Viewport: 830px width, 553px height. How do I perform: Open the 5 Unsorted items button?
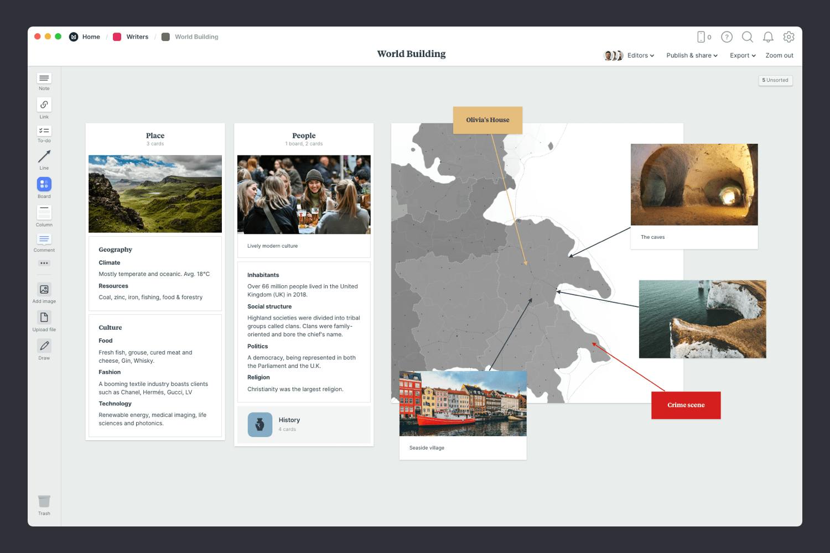coord(775,80)
